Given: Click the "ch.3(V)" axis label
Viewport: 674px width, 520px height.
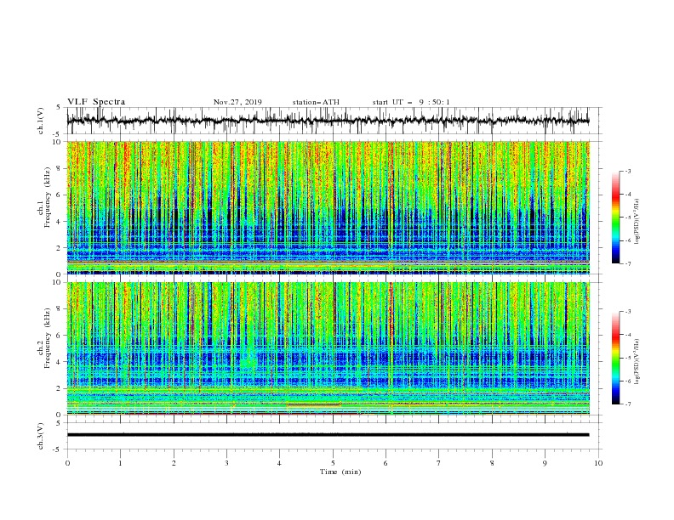Looking at the screenshot, I should tap(41, 436).
